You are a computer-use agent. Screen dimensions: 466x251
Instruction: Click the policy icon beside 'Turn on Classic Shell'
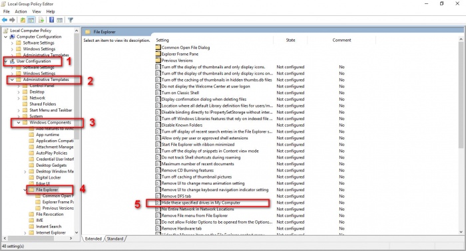point(158,93)
